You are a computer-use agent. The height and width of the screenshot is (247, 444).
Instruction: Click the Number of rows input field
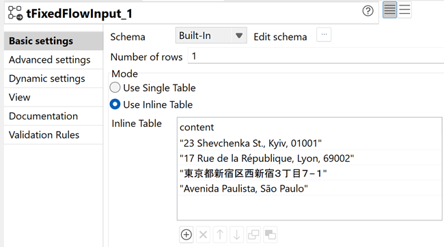click(316, 57)
